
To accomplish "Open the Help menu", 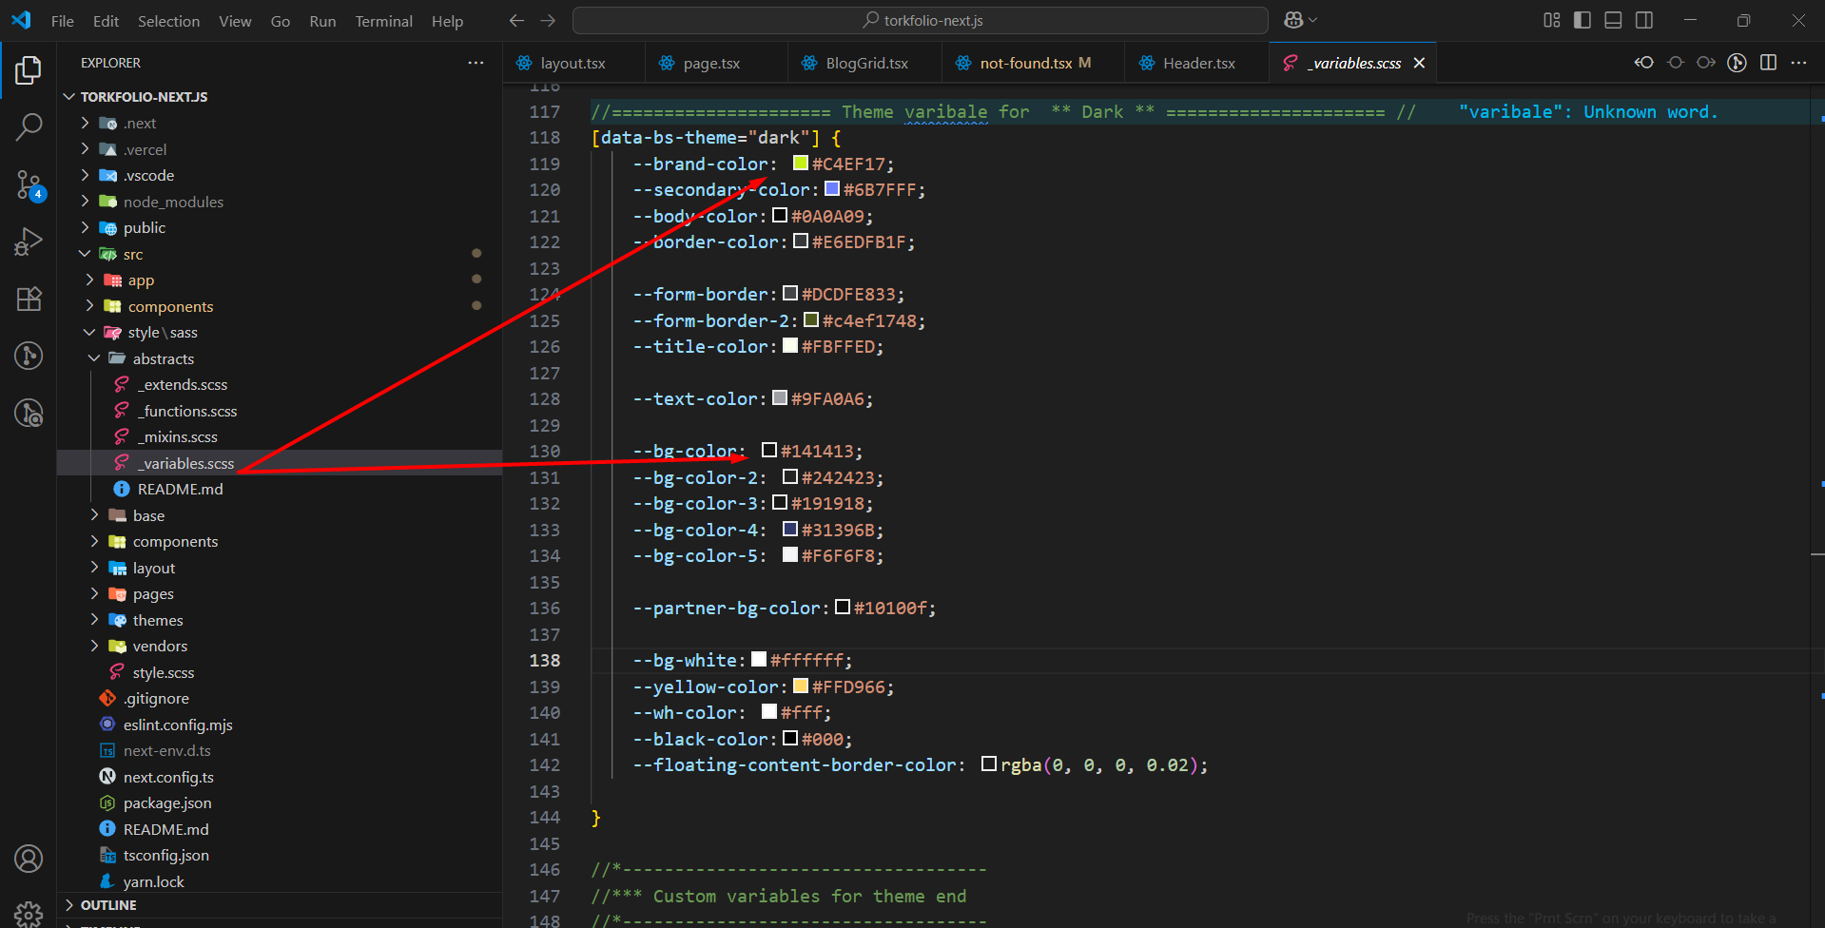I will click(447, 21).
